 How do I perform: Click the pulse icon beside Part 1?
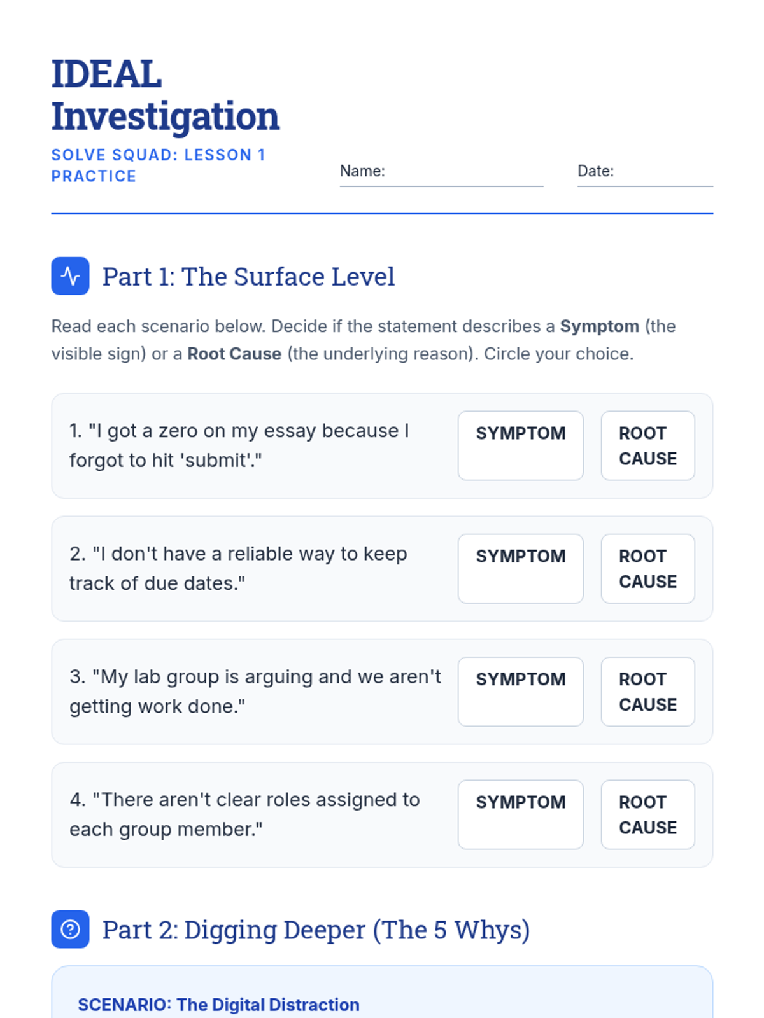[70, 276]
